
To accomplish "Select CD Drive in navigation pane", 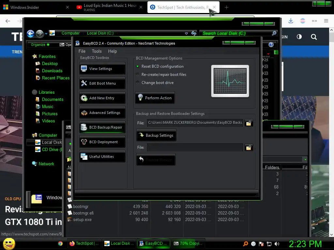I will pyautogui.click(x=49, y=150).
